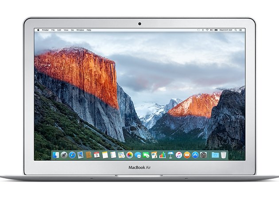The image size is (279, 204).
Task: Open Finder from the Dock
Action: pyautogui.click(x=56, y=155)
